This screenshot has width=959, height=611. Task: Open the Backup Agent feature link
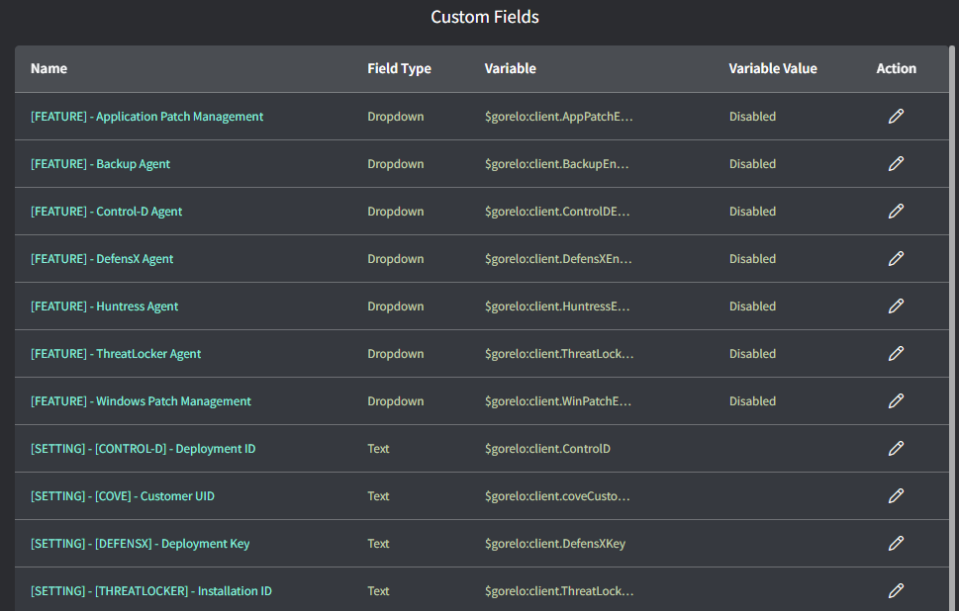100,164
